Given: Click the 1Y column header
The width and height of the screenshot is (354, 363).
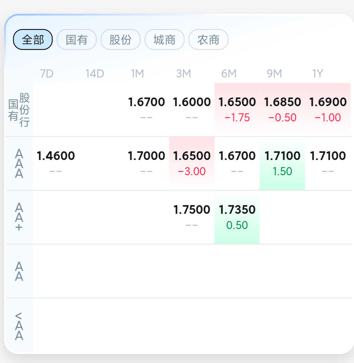Looking at the screenshot, I should click(318, 74).
